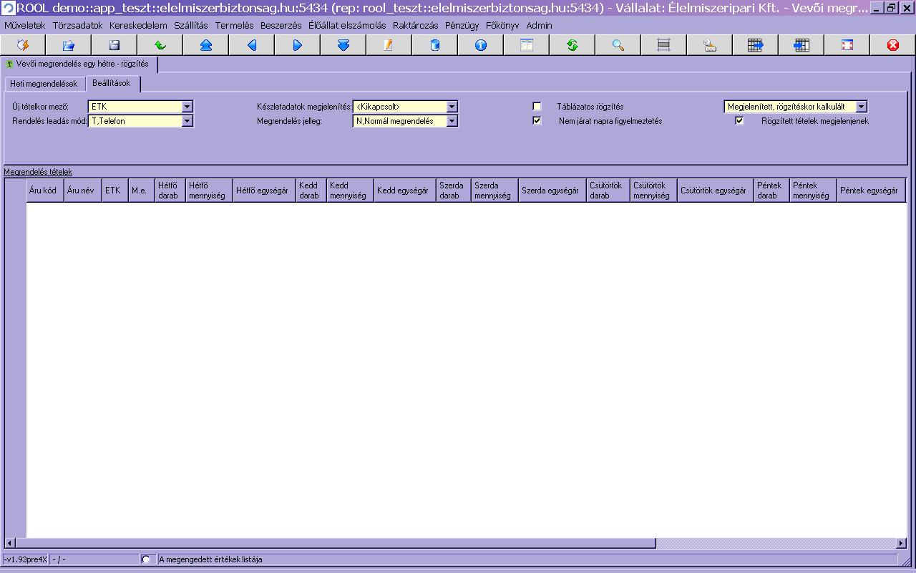Click the green undo arrow icon

160,45
